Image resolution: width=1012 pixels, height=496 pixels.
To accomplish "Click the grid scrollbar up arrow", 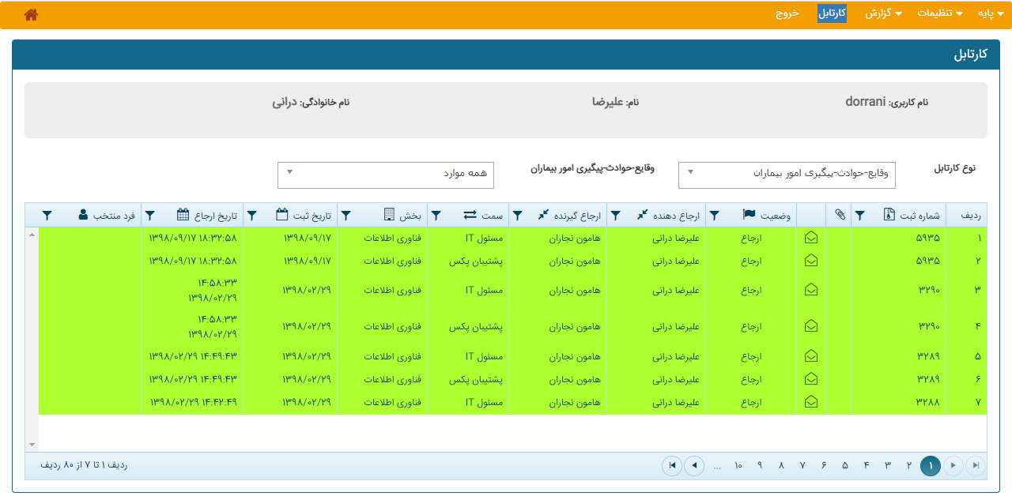I will coord(32,235).
